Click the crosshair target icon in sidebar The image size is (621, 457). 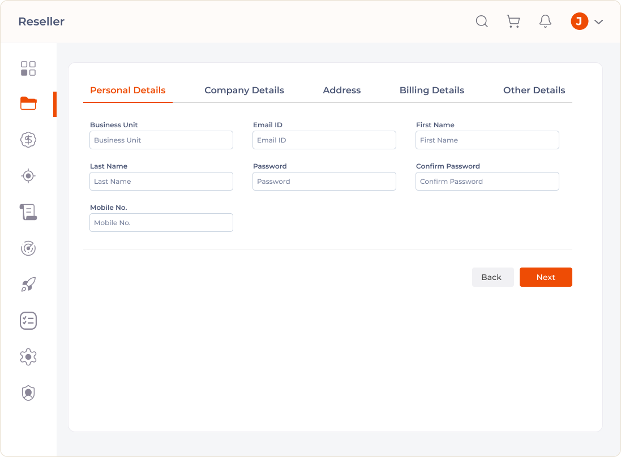pyautogui.click(x=28, y=176)
